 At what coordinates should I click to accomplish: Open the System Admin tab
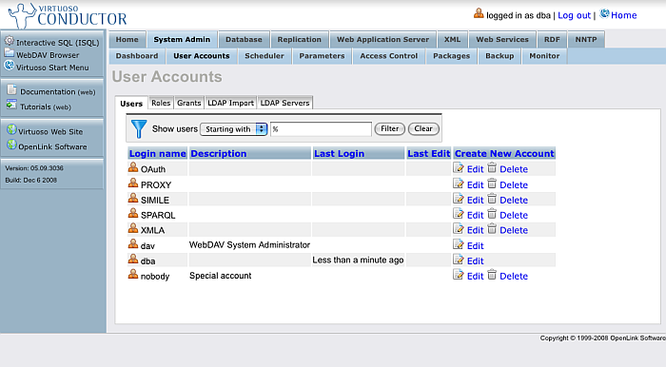(182, 40)
